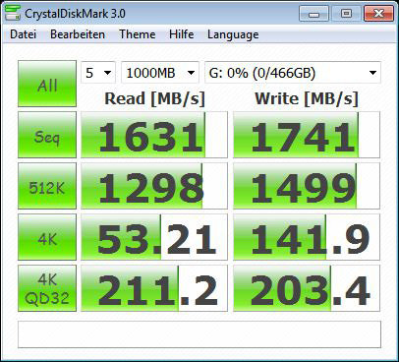Open the test size dropdown showing 1000MB
Image resolution: width=399 pixels, height=362 pixels.
point(160,73)
